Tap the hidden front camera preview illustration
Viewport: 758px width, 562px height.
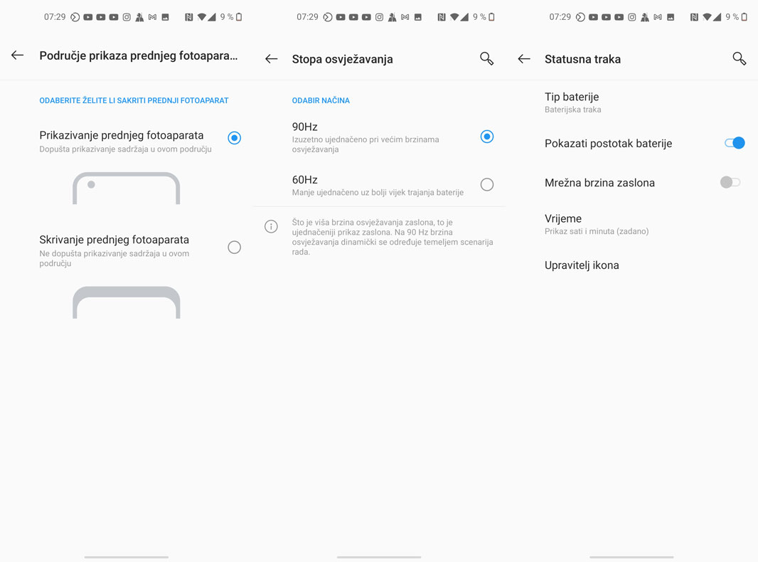126,302
